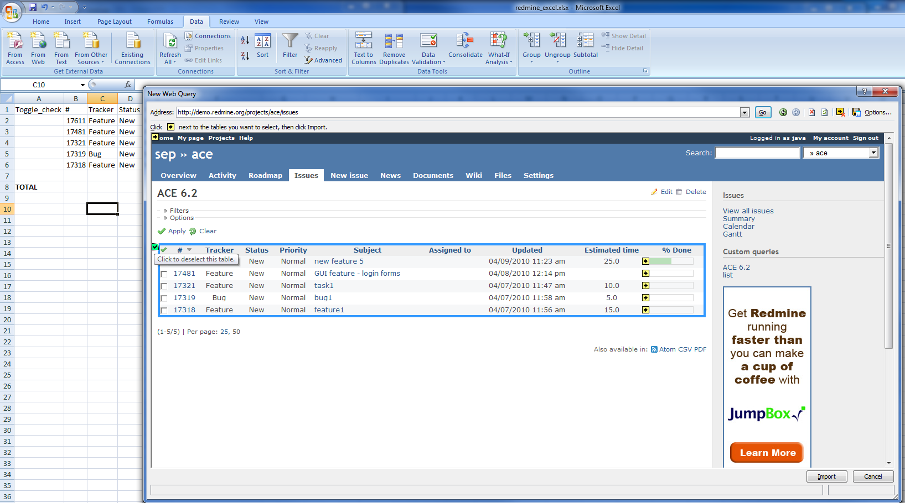Click the From Access data import icon

coord(15,48)
